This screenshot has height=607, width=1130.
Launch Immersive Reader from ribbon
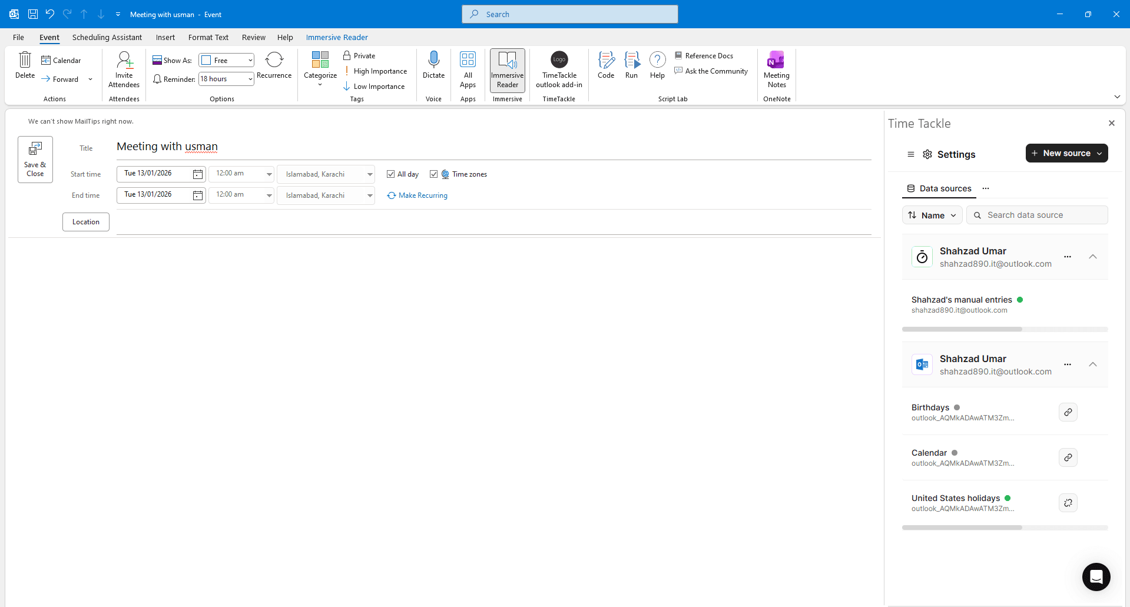coord(508,70)
